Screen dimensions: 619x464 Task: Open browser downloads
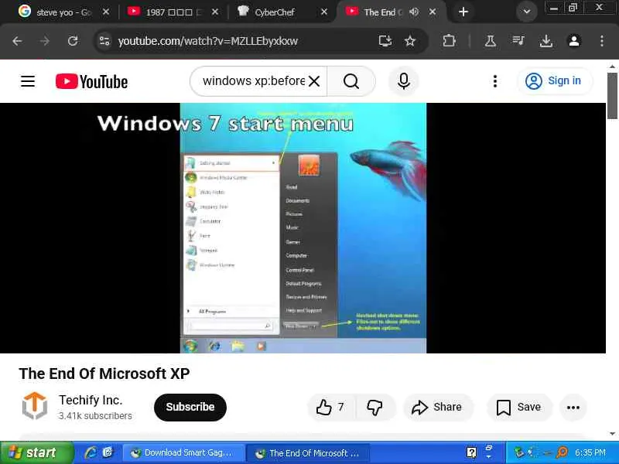[546, 41]
